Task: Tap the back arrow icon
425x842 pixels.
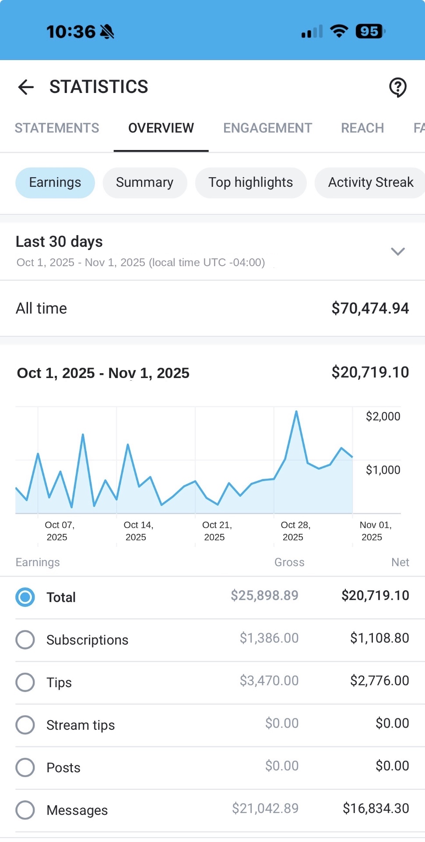Action: coord(26,87)
